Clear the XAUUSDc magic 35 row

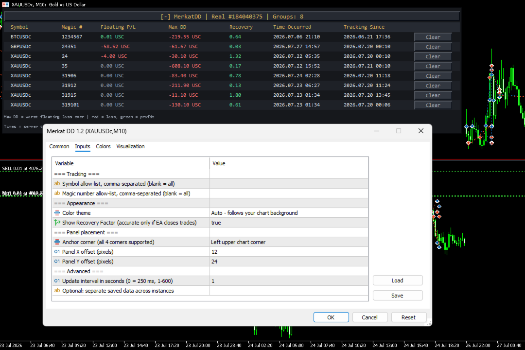pyautogui.click(x=433, y=66)
